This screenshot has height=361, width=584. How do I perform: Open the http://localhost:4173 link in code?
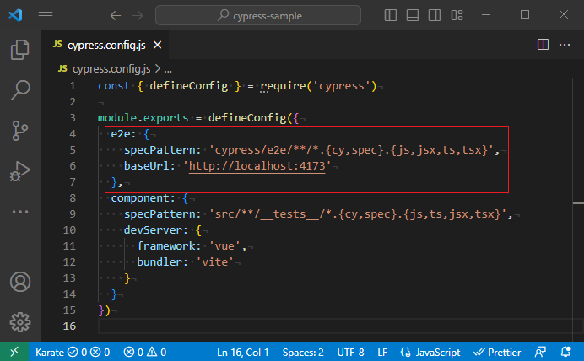coord(257,165)
